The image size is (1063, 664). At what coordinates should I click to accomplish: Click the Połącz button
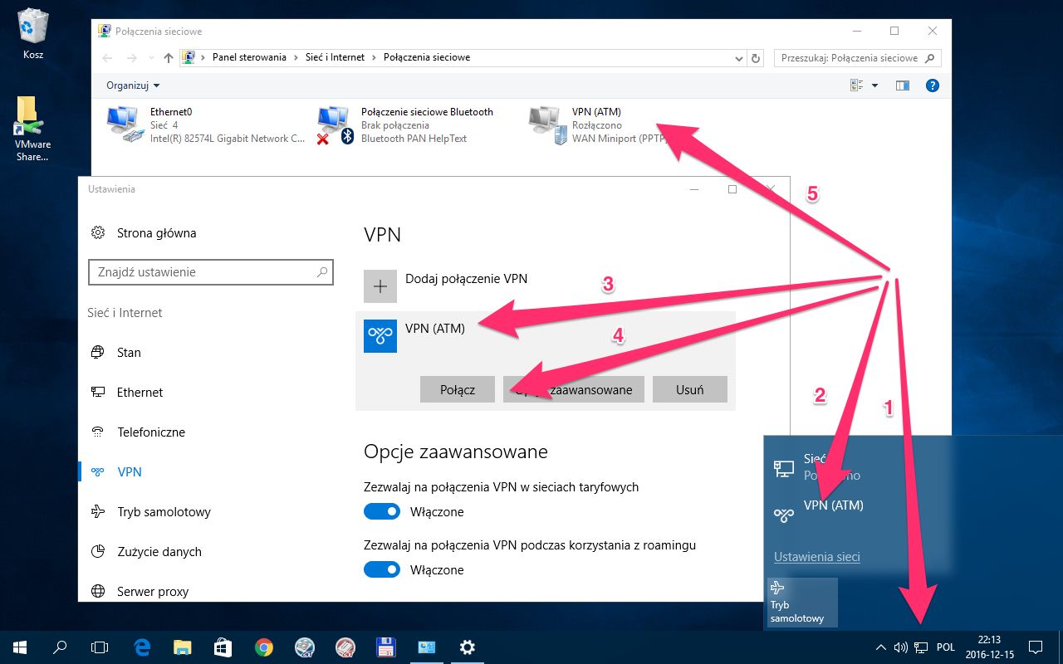pyautogui.click(x=458, y=389)
